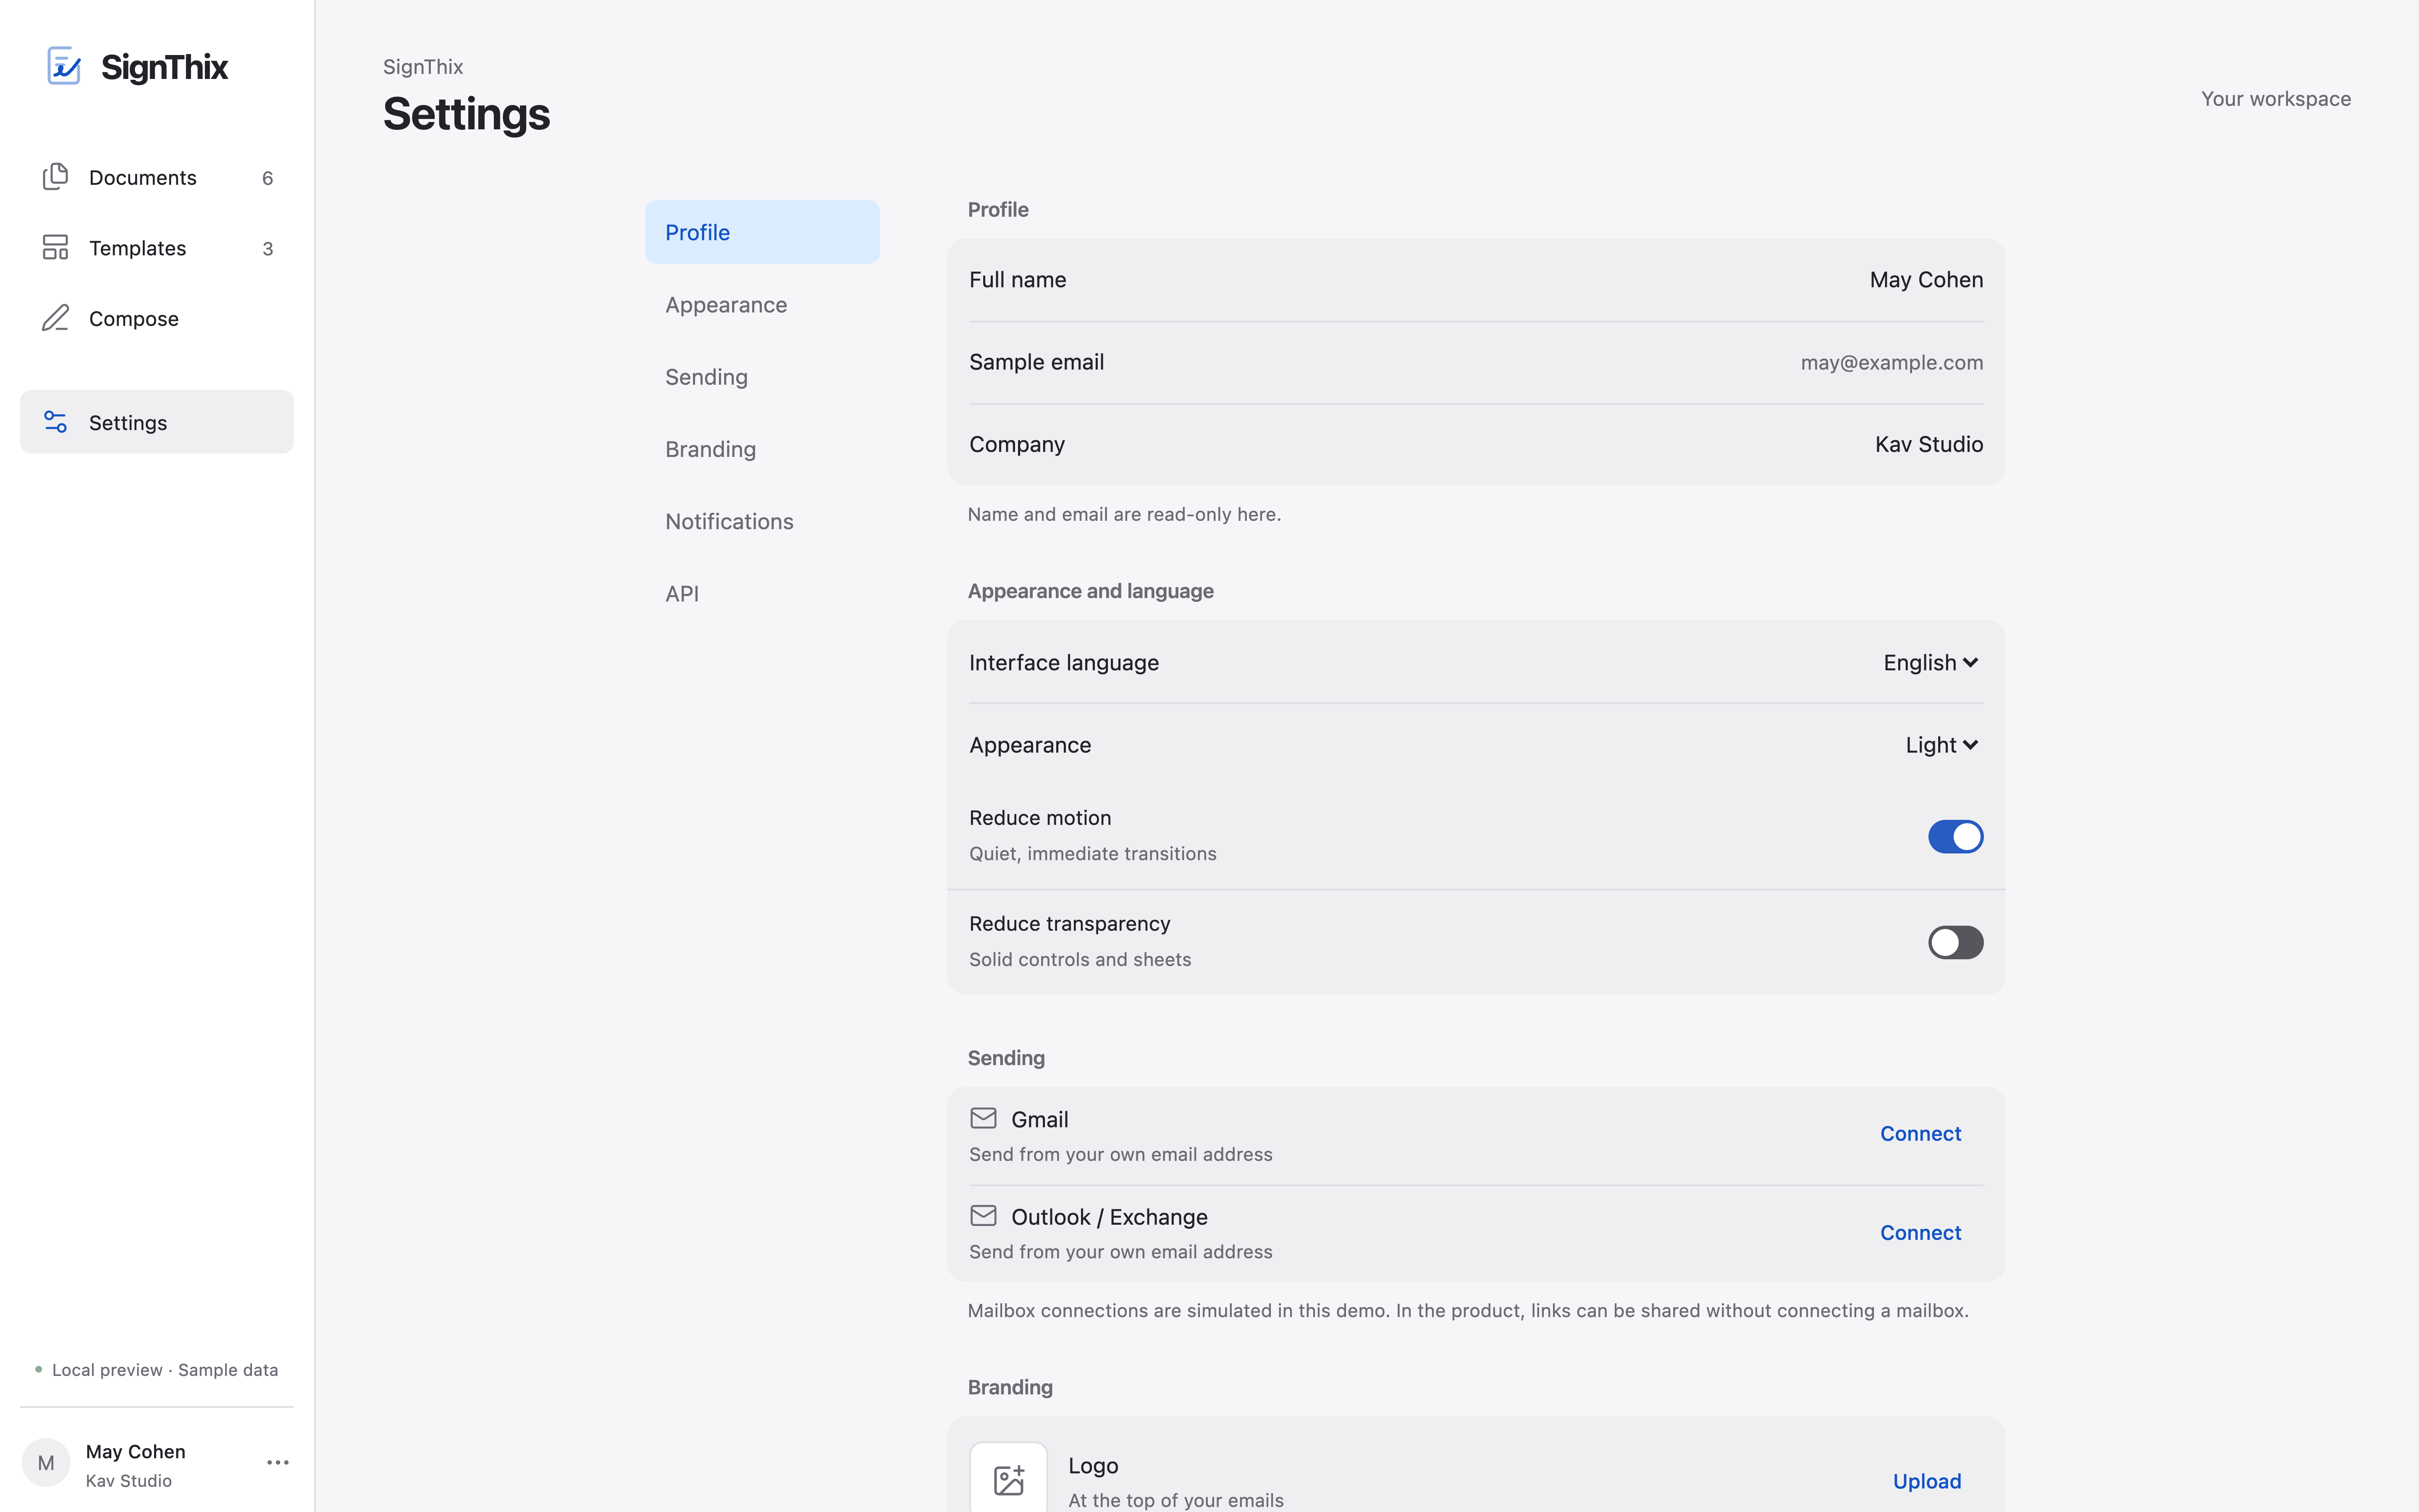Viewport: 2419px width, 1512px height.
Task: Click the Compose pen icon
Action: tap(55, 318)
